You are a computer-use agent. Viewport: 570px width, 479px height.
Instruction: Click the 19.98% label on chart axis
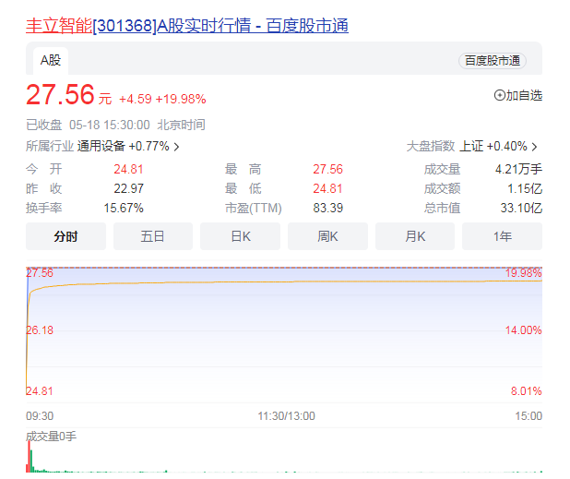pyautogui.click(x=523, y=273)
